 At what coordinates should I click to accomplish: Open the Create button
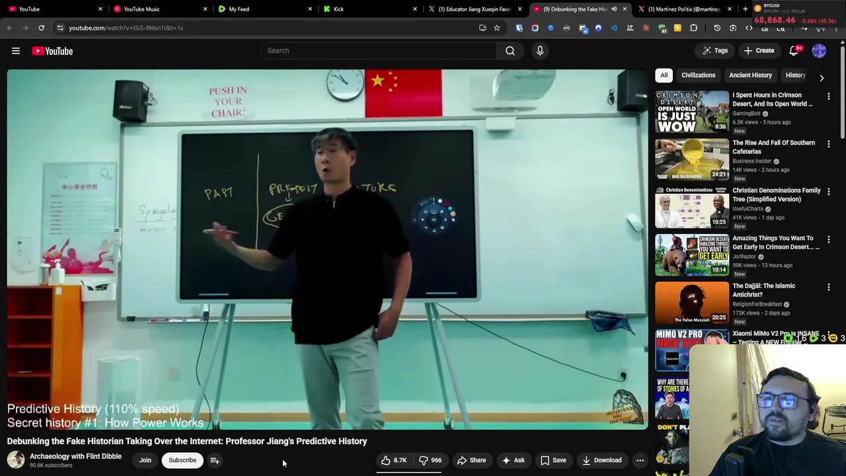click(759, 51)
